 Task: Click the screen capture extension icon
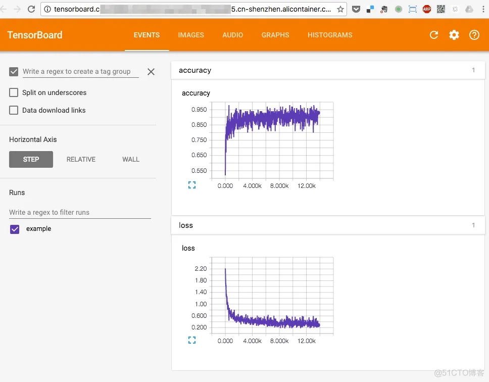(x=412, y=9)
